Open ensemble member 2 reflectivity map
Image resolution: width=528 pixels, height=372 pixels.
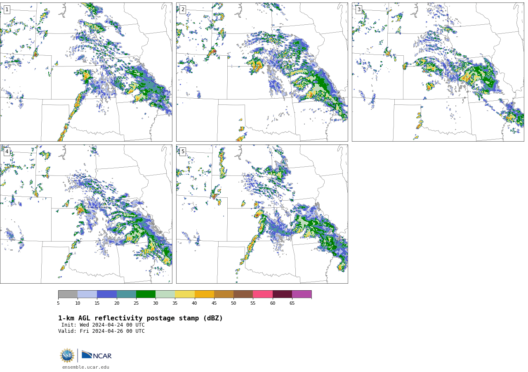pos(262,72)
